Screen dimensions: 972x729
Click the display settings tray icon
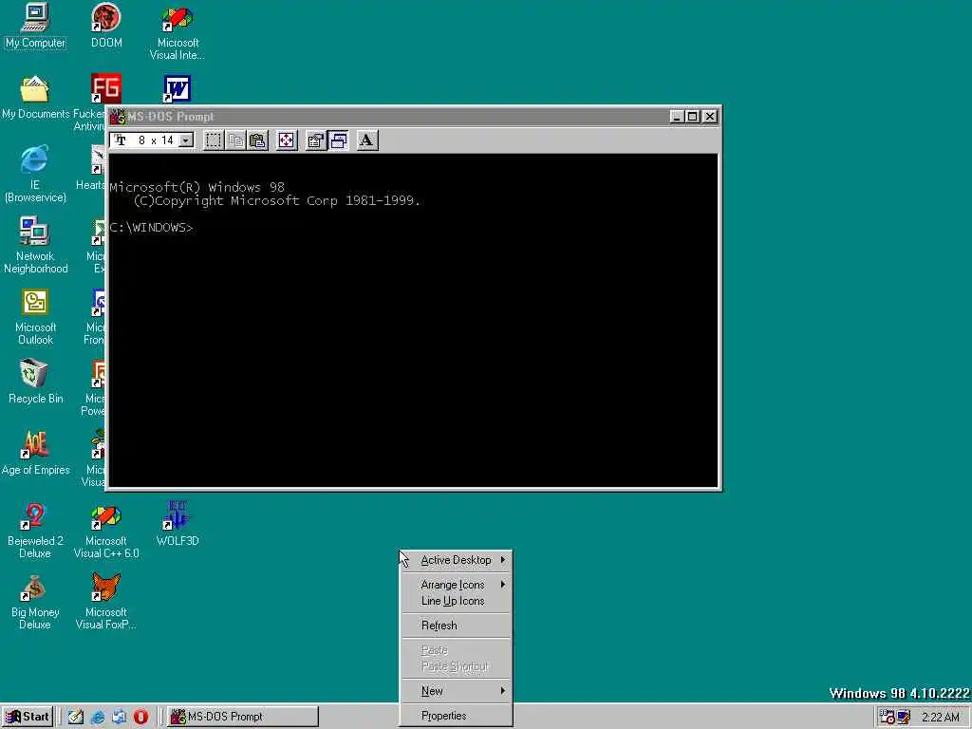pyautogui.click(x=904, y=717)
